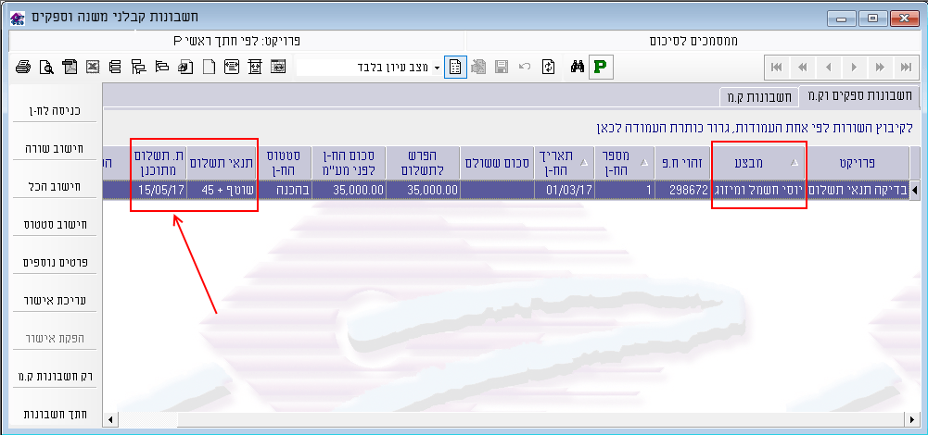
Task: Click the printer icon in the toolbar
Action: [24, 67]
